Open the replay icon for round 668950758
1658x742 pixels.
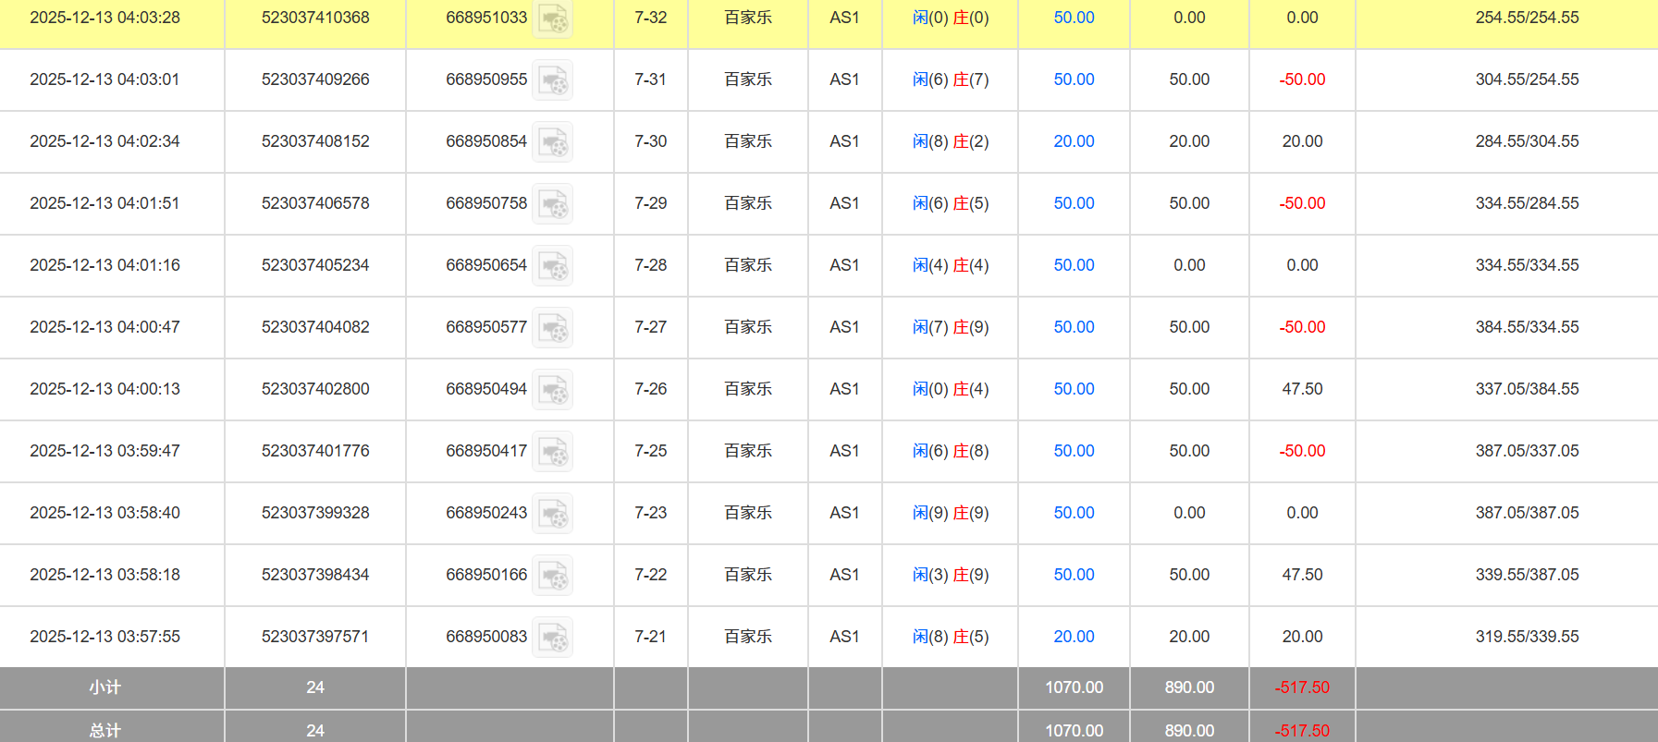point(553,204)
